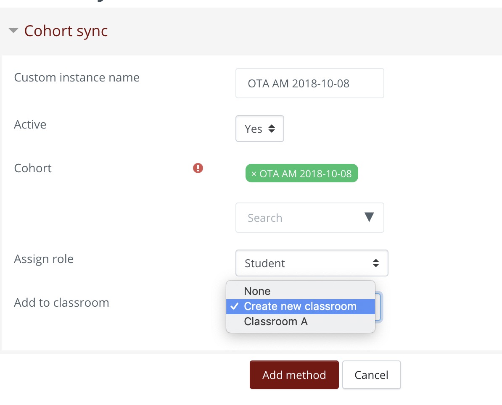
Task: Collapse the Cohort sync section triangle
Action: point(13,31)
